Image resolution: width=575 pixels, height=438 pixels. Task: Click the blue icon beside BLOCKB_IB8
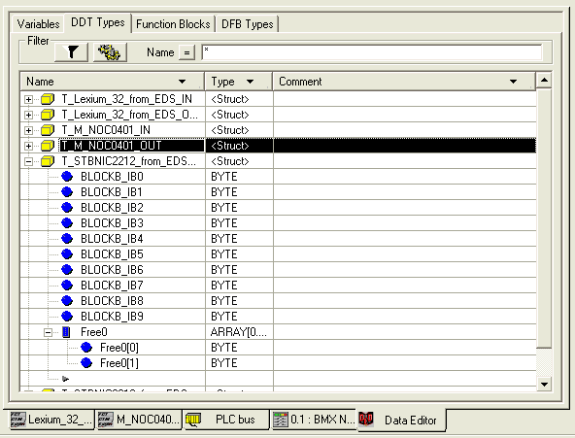[67, 300]
